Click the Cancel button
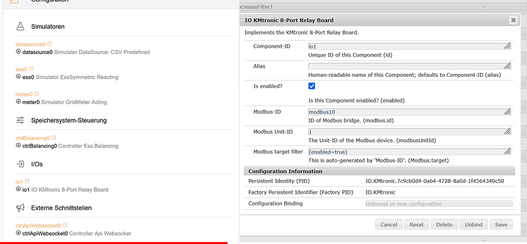Screen dimensions: 527x244 tap(389, 224)
